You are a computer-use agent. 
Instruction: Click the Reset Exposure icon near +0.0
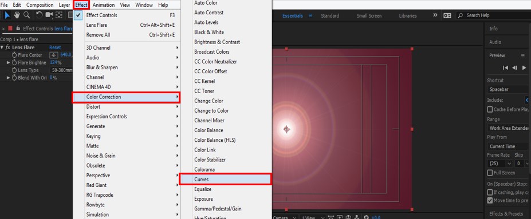pyautogui.click(x=365, y=217)
